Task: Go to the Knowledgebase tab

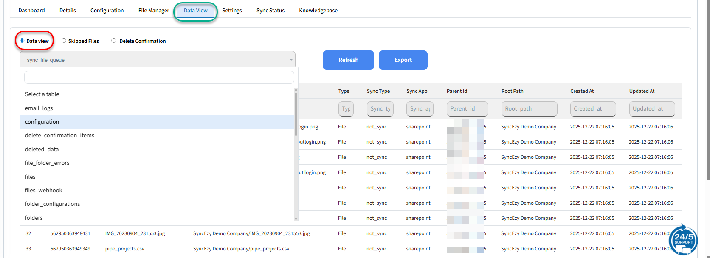Action: [318, 11]
